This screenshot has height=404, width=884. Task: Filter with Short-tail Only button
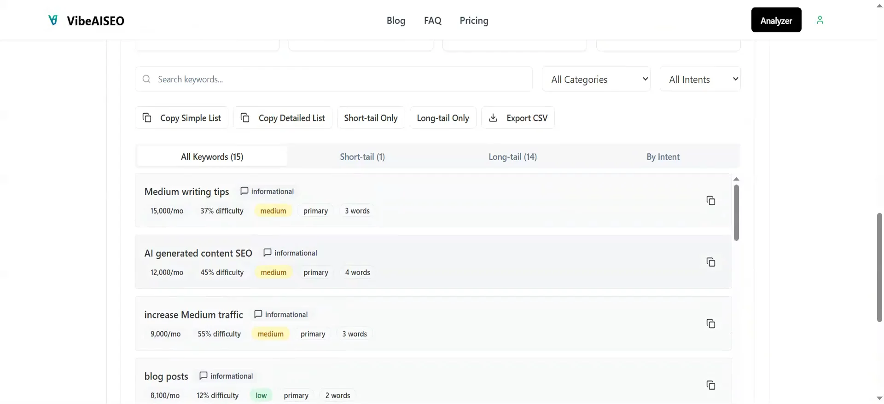click(371, 118)
